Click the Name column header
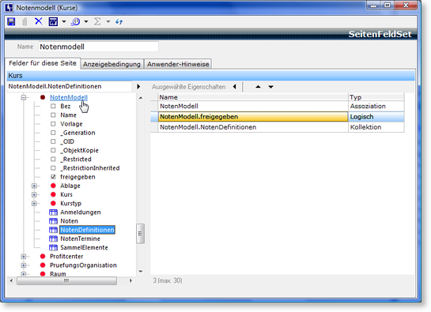The image size is (431, 312). (253, 97)
